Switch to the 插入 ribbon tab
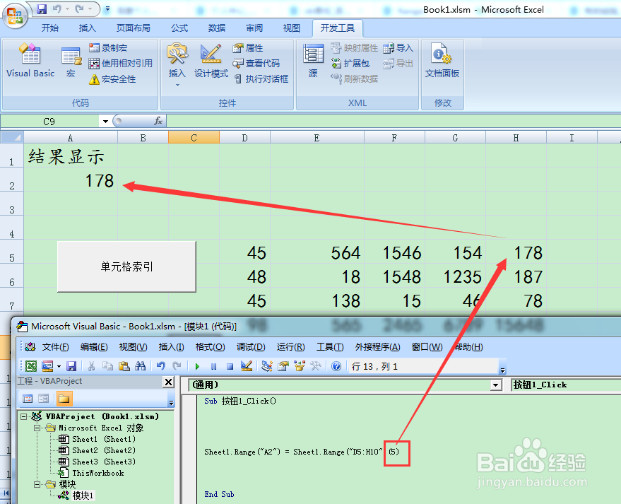The height and width of the screenshot is (504, 621). point(87,28)
